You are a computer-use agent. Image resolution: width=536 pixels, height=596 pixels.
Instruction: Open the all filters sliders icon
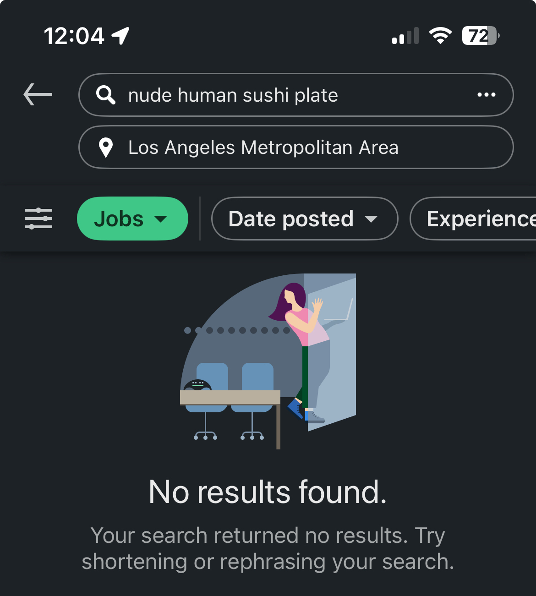coord(38,219)
